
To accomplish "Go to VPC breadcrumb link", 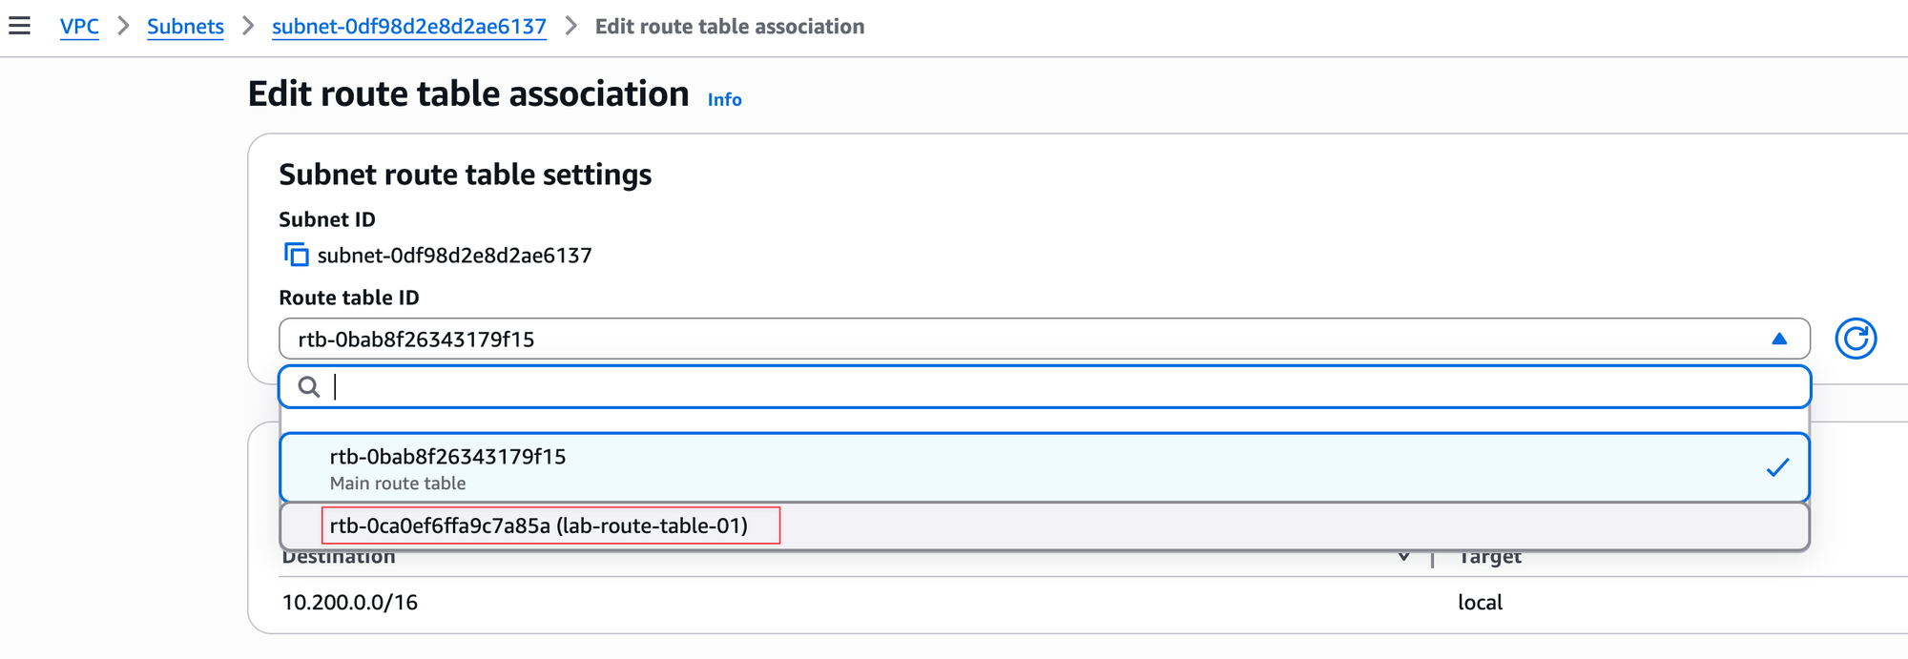I will pos(79,27).
